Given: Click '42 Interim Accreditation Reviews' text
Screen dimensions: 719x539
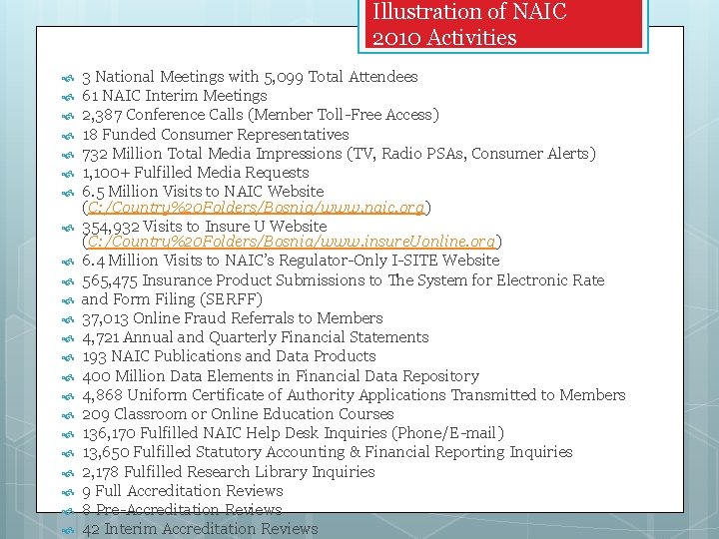Looking at the screenshot, I should click(200, 529).
